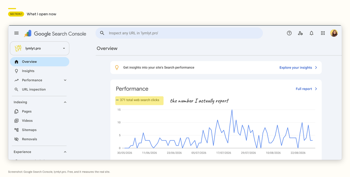This screenshot has width=350, height=177.
Task: Collapse the Indexing section
Action: coord(65,102)
